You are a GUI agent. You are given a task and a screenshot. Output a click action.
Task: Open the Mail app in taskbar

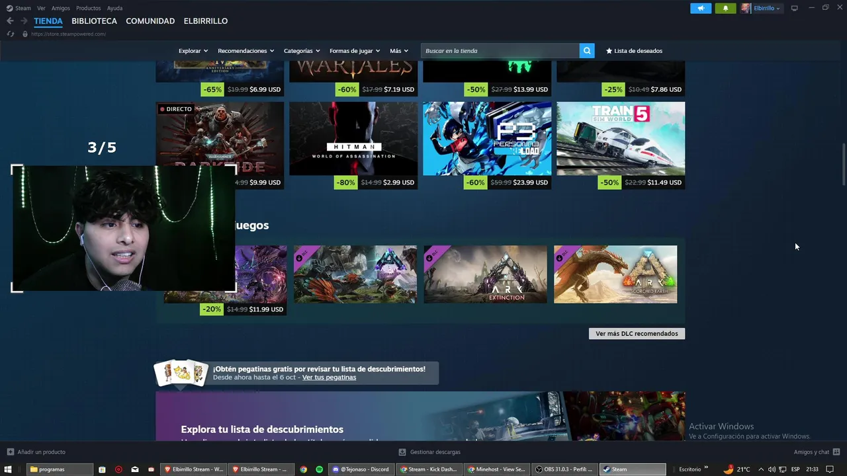pyautogui.click(x=135, y=469)
